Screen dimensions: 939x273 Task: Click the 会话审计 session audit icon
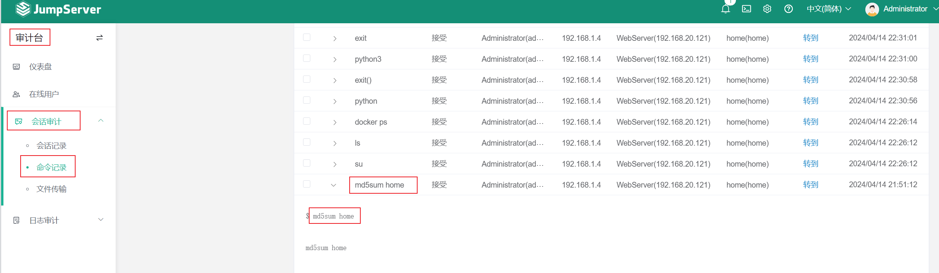18,122
